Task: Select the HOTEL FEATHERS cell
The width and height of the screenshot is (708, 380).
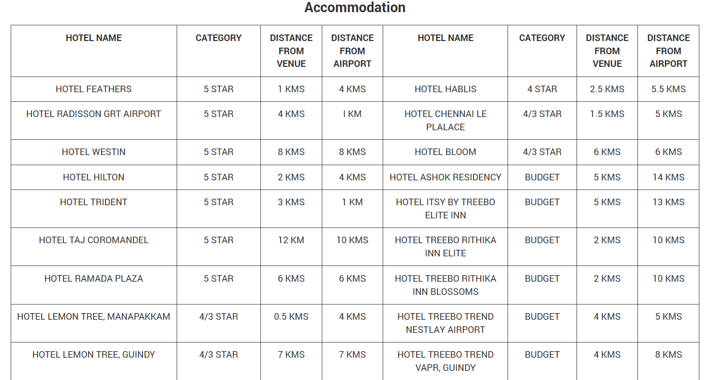Action: point(94,89)
